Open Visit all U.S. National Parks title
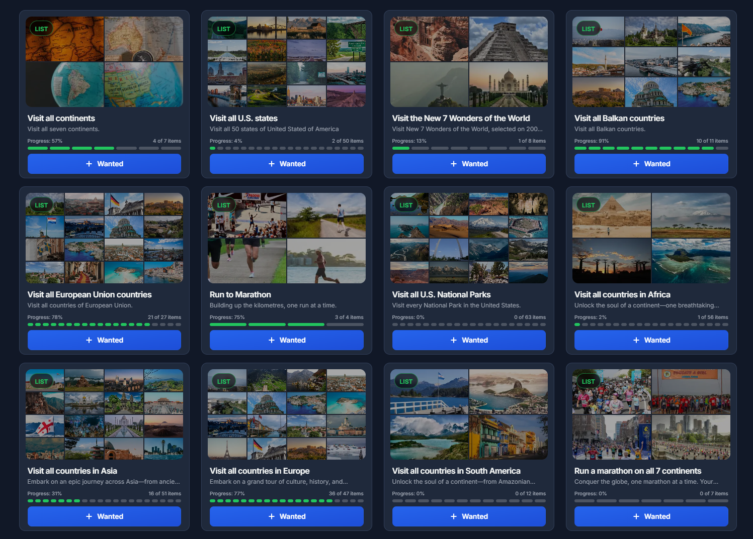Screen dimensions: 753x539 tap(441, 295)
